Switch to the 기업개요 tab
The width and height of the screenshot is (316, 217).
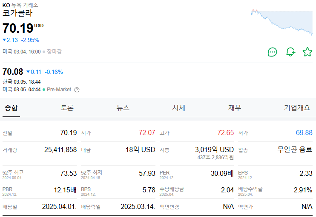(x=297, y=108)
